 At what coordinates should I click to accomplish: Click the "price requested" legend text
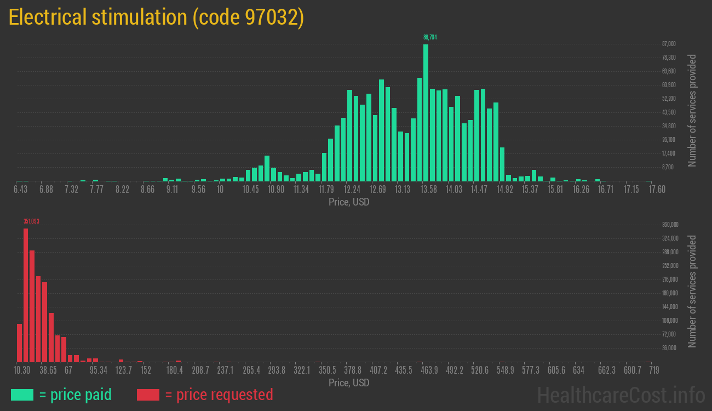(x=219, y=395)
